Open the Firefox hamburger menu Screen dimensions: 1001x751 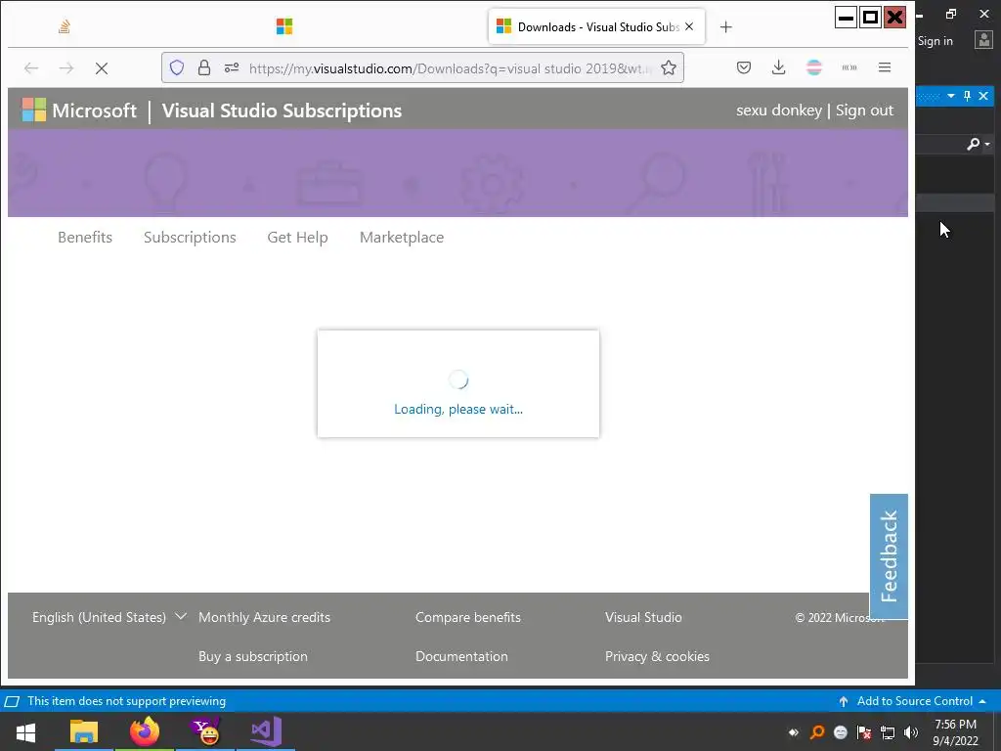click(x=884, y=67)
